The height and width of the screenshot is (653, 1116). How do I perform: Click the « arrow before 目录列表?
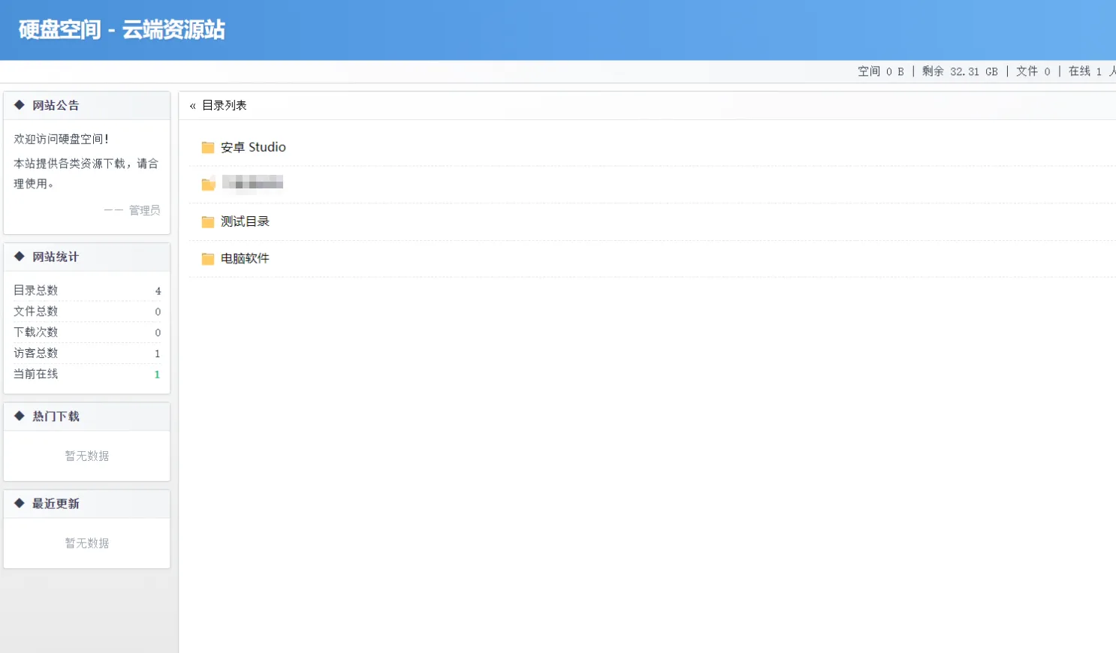tap(193, 106)
